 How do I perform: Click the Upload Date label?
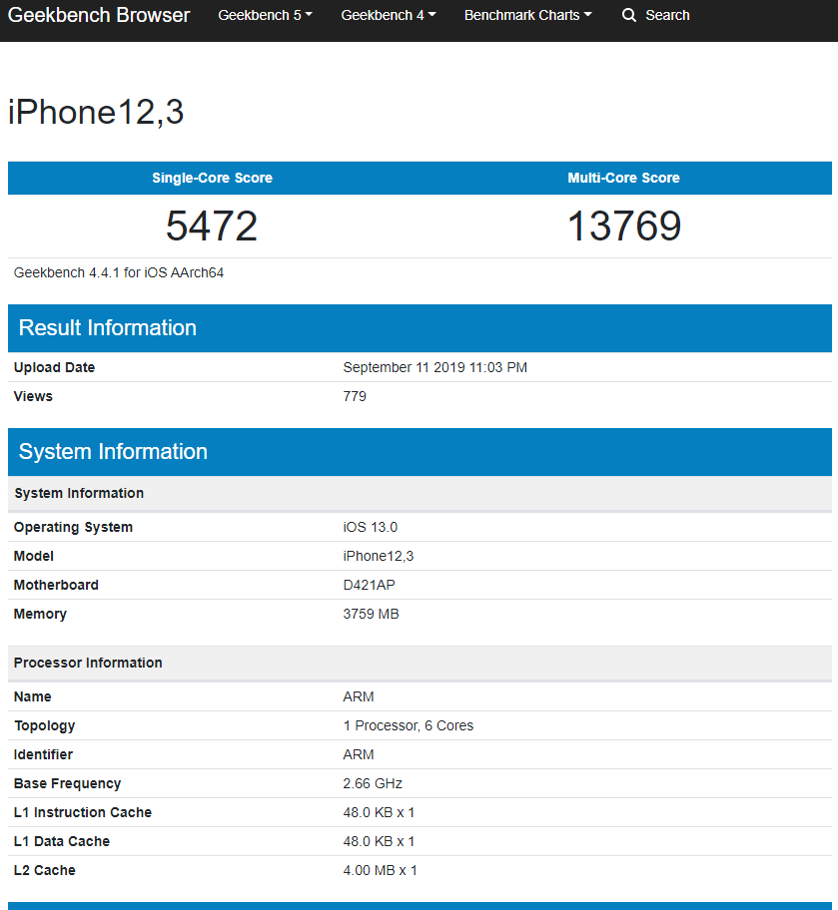pyautogui.click(x=54, y=367)
